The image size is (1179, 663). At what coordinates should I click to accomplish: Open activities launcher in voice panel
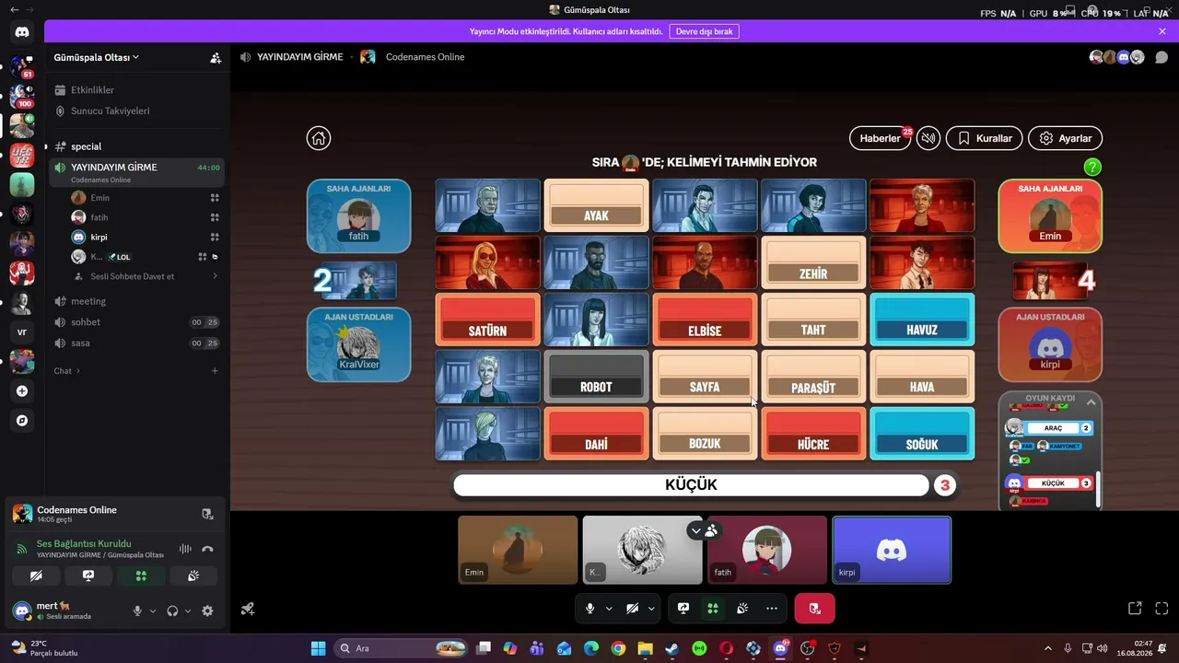coord(141,576)
